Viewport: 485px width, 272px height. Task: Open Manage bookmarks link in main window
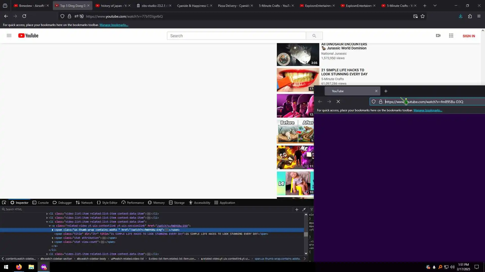click(114, 25)
